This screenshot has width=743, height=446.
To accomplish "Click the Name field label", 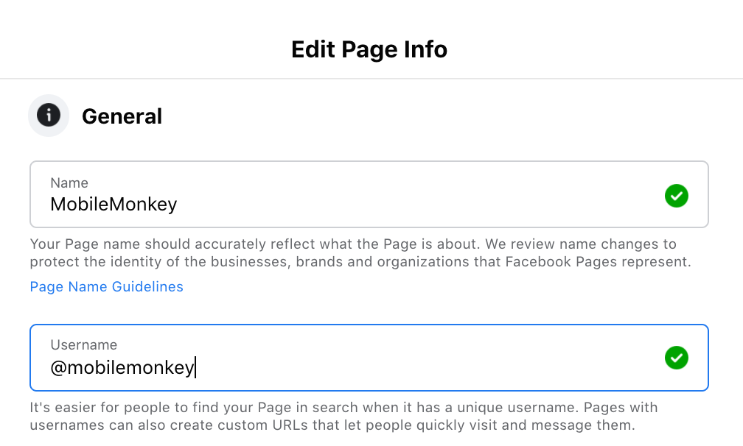I will click(x=69, y=183).
